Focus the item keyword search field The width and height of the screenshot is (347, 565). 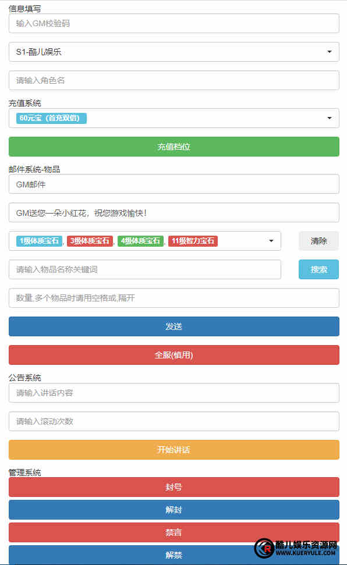point(144,269)
